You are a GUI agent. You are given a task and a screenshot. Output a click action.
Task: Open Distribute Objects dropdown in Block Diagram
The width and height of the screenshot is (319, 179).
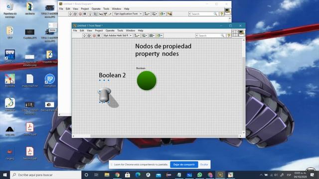click(x=155, y=14)
